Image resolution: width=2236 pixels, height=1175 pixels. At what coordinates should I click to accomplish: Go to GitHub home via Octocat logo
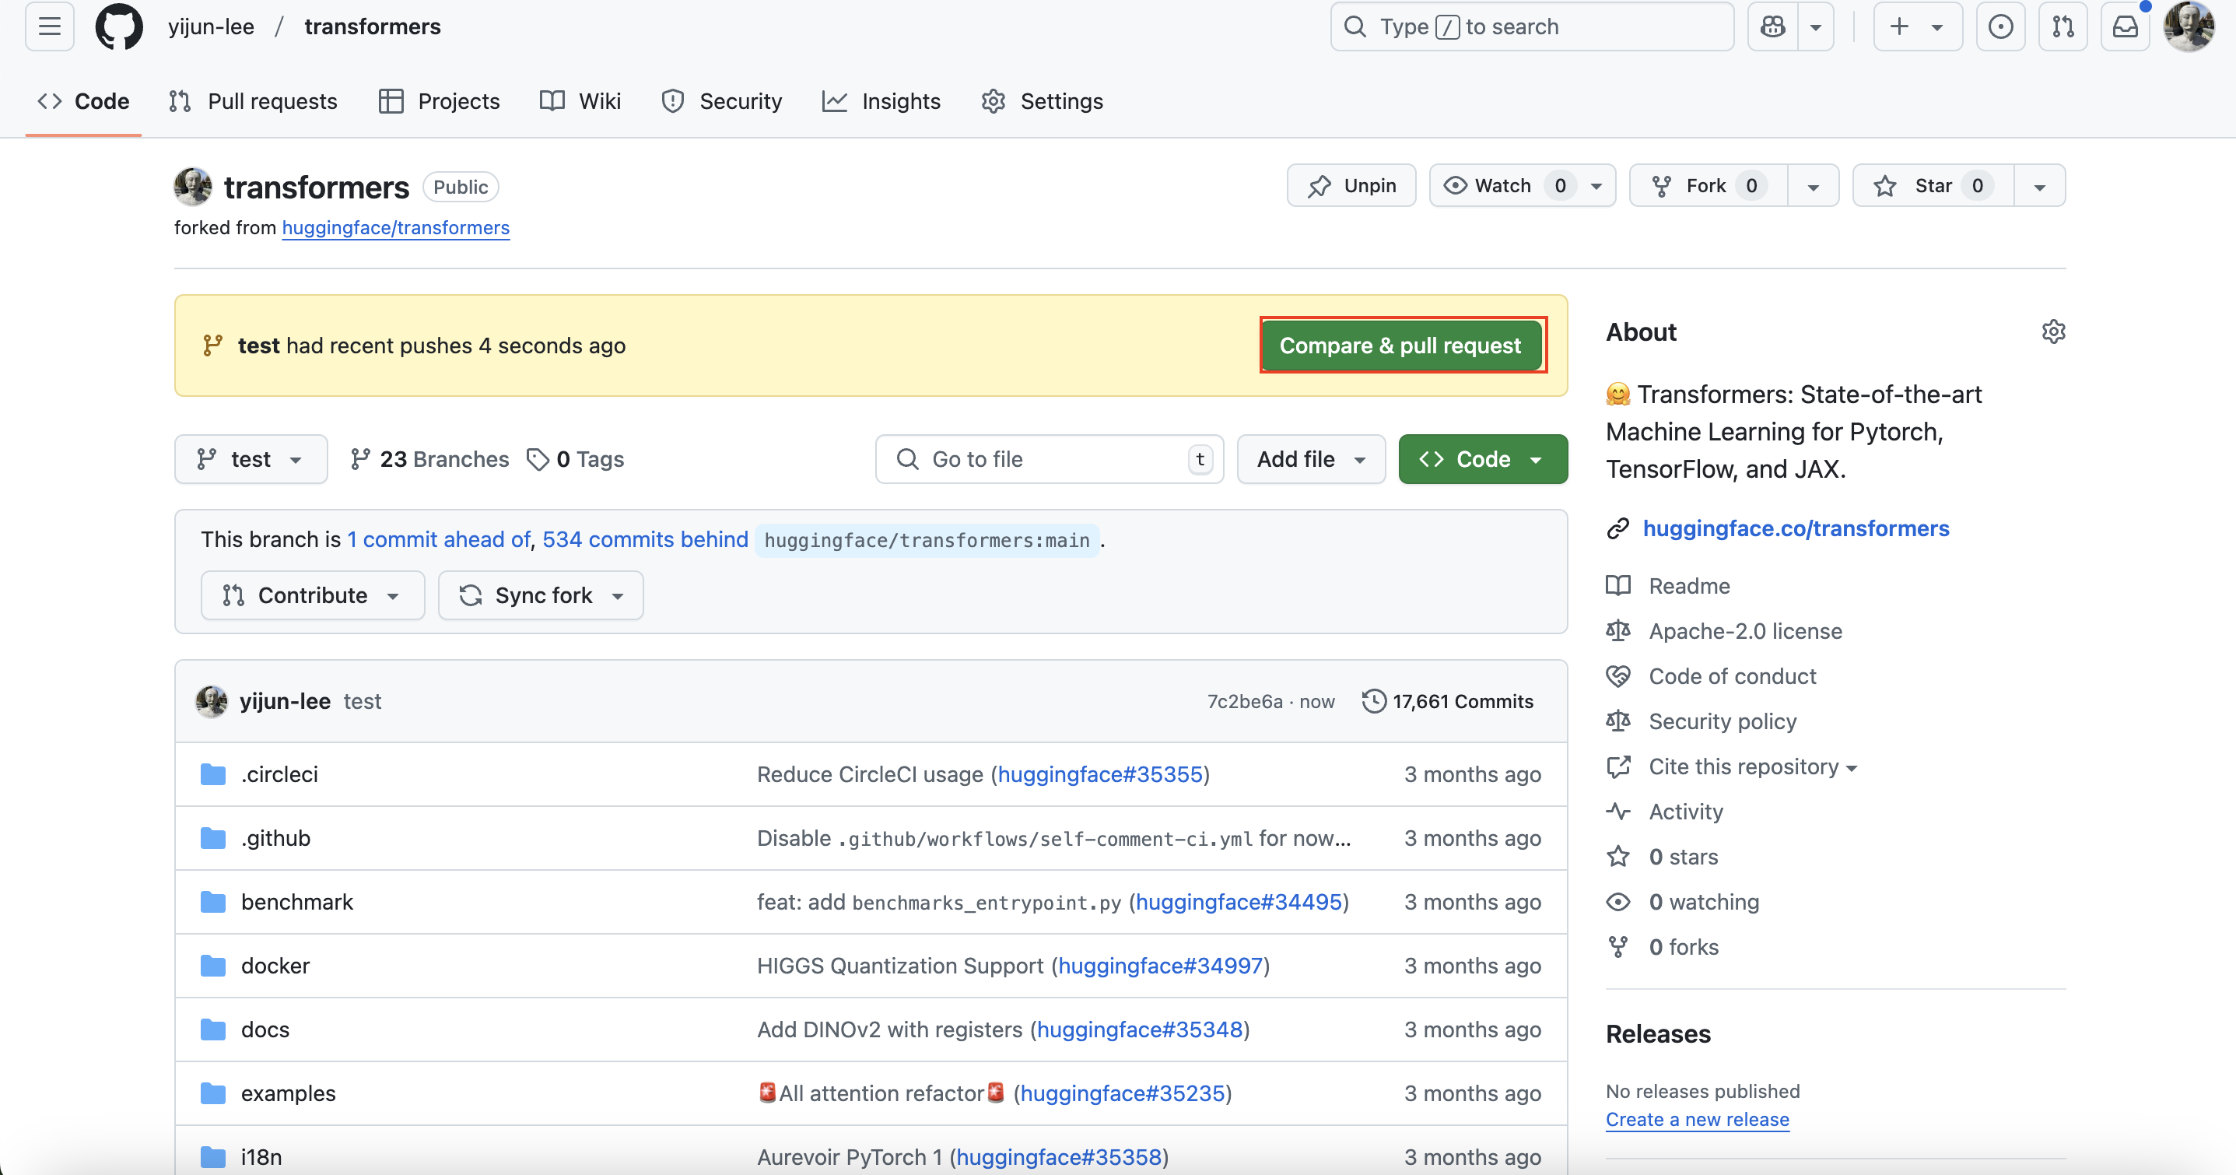point(119,26)
